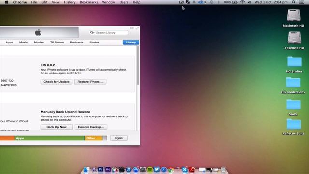Open Google Chrome dock icon

[171, 170]
